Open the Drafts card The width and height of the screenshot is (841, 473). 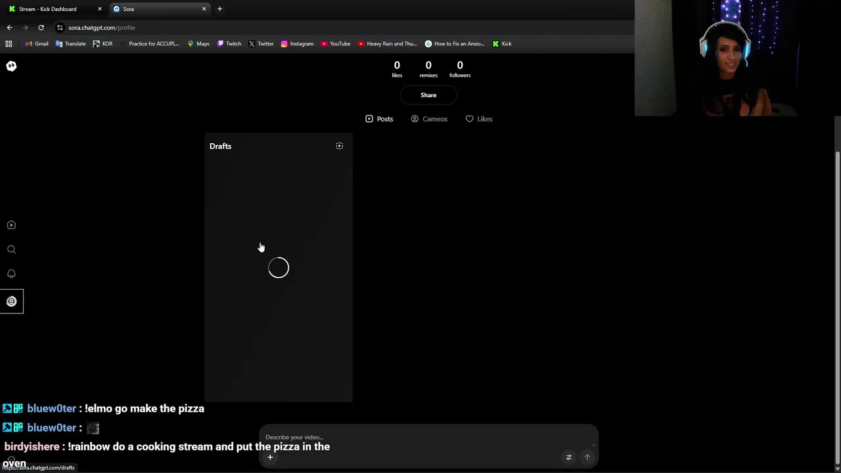[x=279, y=267]
